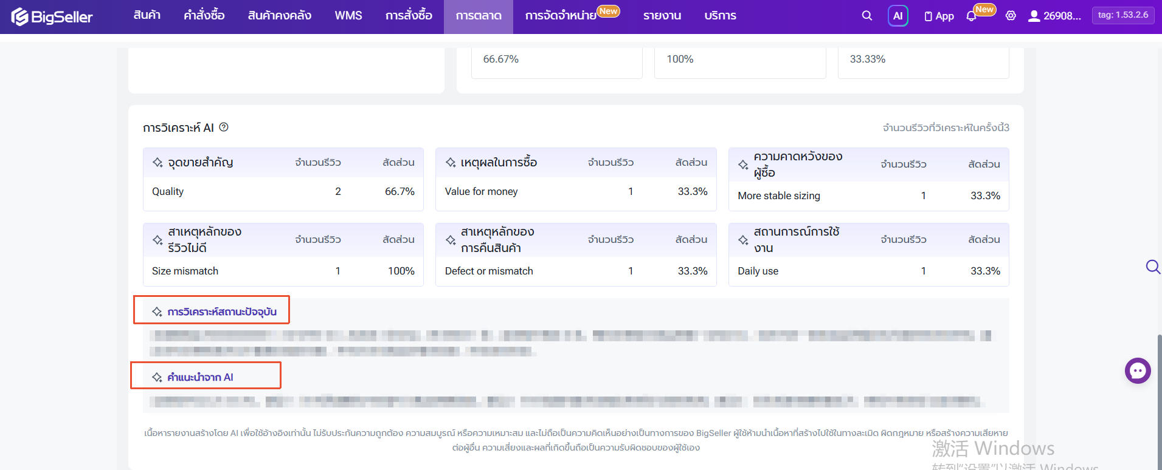Viewport: 1162px width, 470px height.
Task: Click the sparkle icon beside สาเหตุหลักของรีวิวไม่ดี
Action: (x=157, y=240)
